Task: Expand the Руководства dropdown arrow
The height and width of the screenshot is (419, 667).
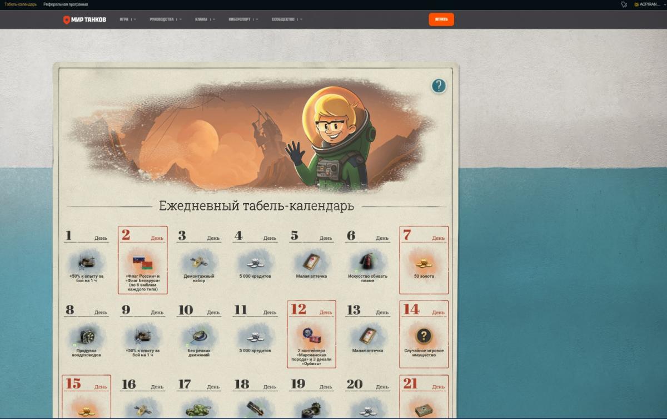Action: [181, 19]
